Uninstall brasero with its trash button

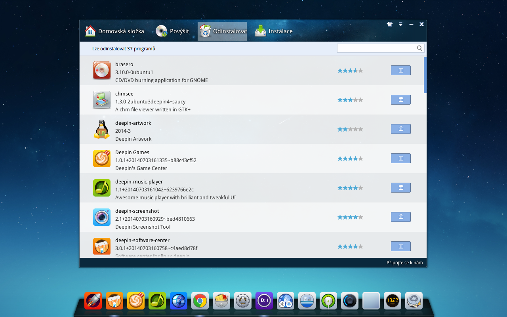pos(400,70)
